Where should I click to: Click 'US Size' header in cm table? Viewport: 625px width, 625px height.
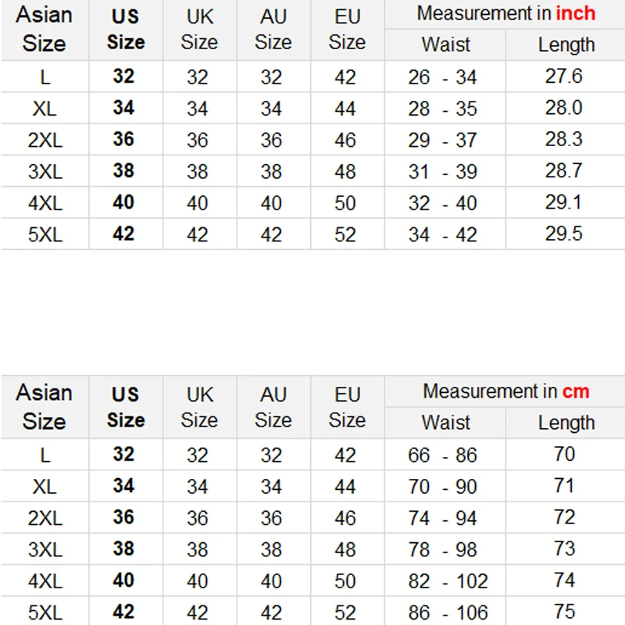pos(125,407)
